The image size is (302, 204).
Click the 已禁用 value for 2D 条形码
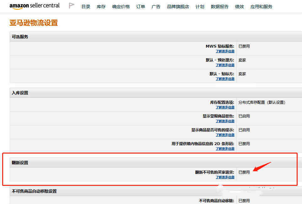[244, 144]
